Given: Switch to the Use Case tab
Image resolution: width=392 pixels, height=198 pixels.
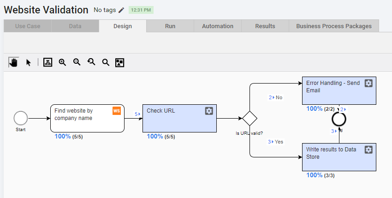Looking at the screenshot, I should point(28,26).
